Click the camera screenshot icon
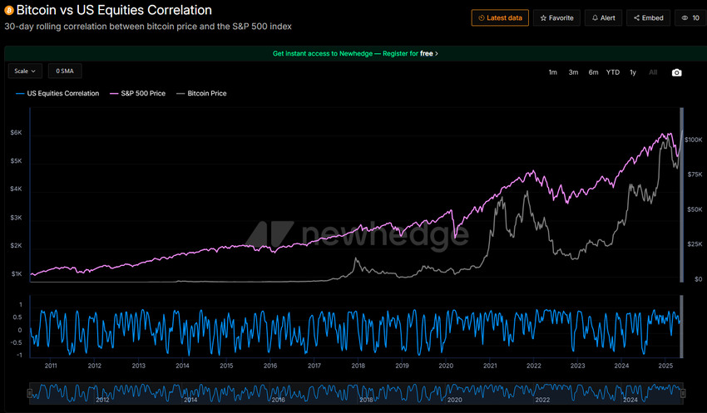The image size is (707, 413). [x=676, y=72]
